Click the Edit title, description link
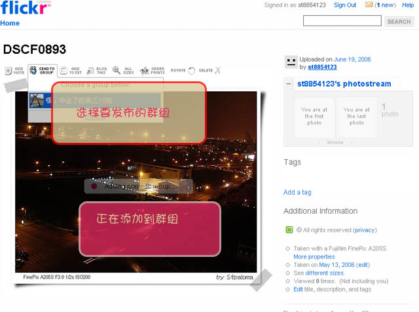The width and height of the screenshot is (419, 312). coord(298,289)
